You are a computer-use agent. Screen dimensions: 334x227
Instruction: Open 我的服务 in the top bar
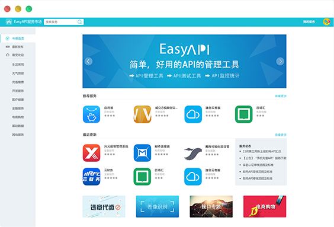click(x=309, y=22)
